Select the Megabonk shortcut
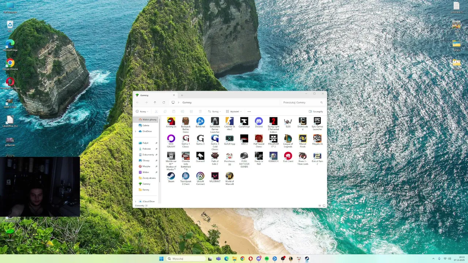The image size is (468, 263). point(317,140)
